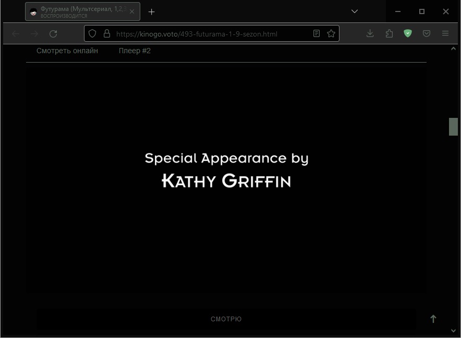Open the Firefox hamburger application menu
This screenshot has height=338, width=461.
(445, 34)
